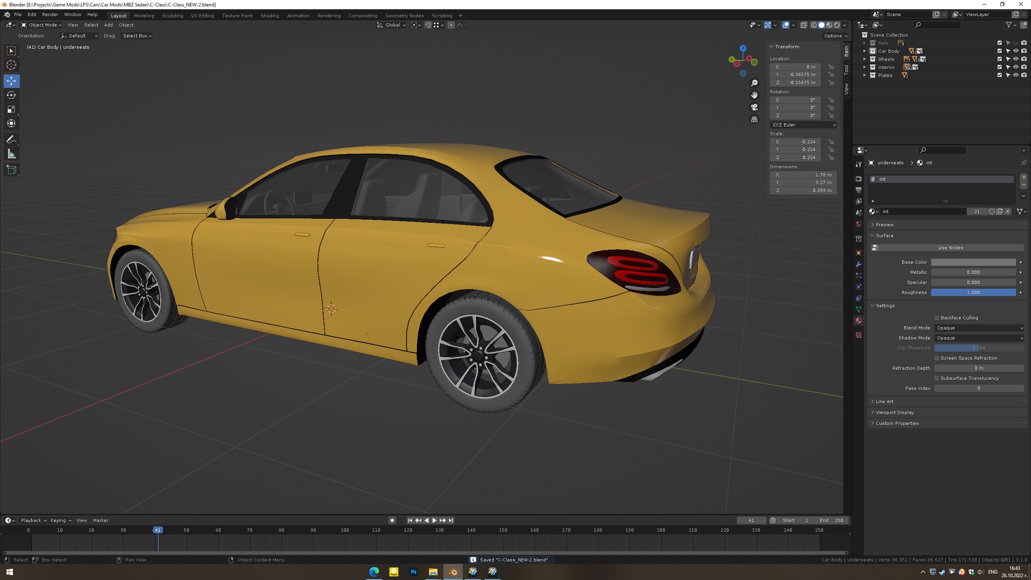
Task: Hide the Wheels collection in viewport
Action: 1016,59
